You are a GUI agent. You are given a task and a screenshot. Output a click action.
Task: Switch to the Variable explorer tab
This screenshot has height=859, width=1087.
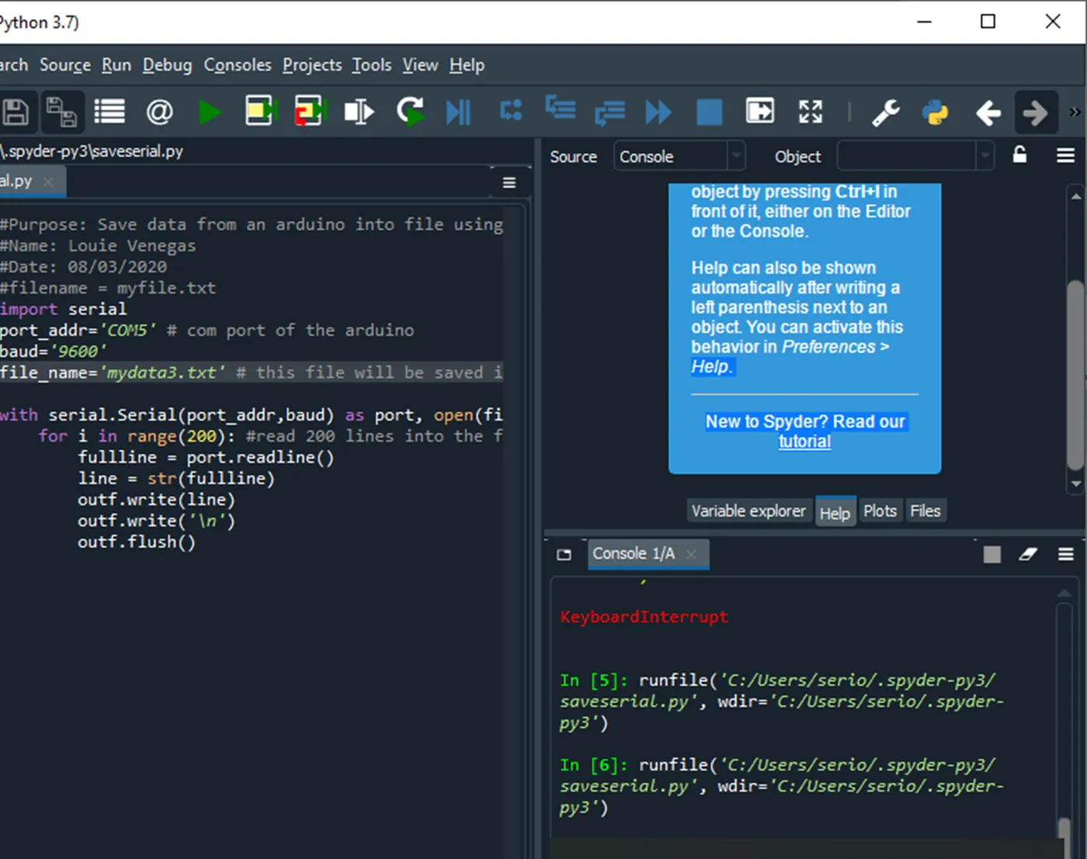(x=748, y=511)
